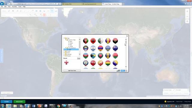Screen dimensions: 192x108
Task: Click the category tree scroll-up arrow
Action: coord(79,39)
